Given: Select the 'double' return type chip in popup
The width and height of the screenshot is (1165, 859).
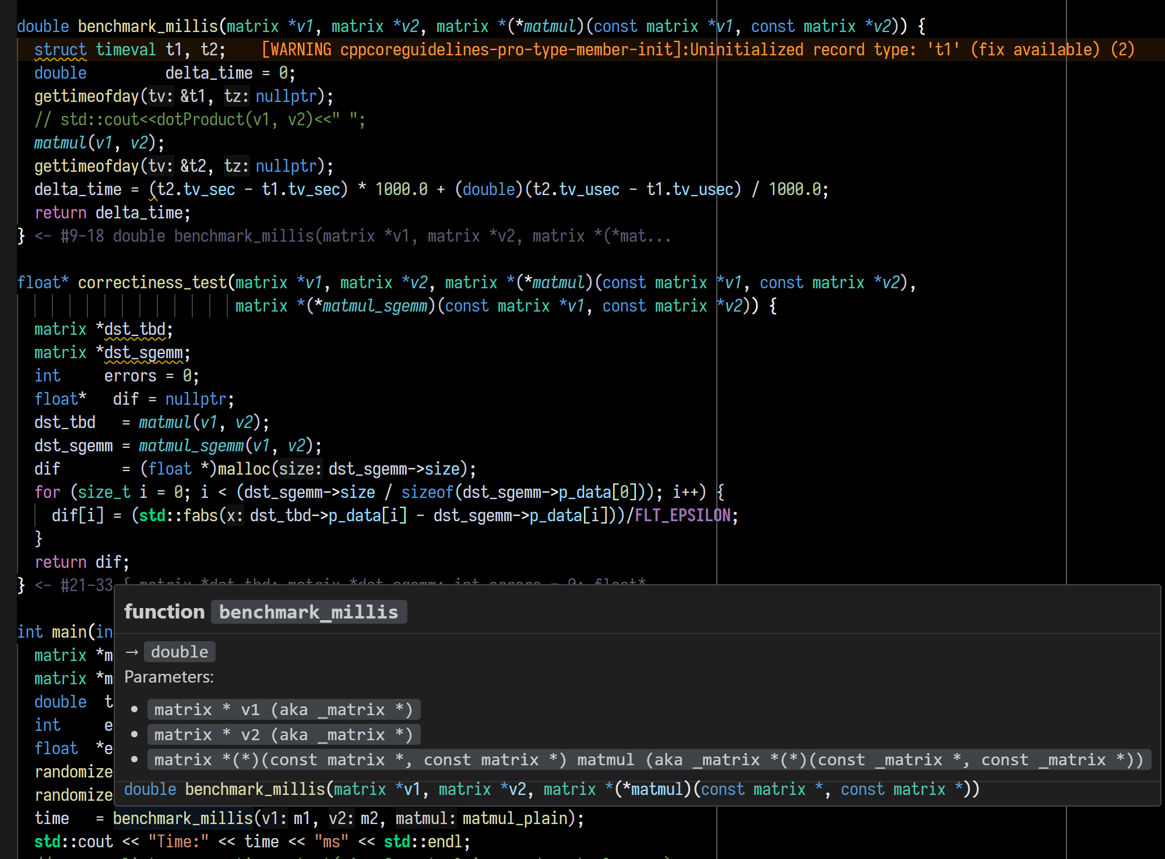Looking at the screenshot, I should [x=179, y=652].
